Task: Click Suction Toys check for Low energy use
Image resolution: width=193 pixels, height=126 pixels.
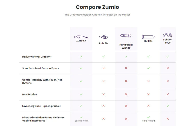Action: point(167,106)
